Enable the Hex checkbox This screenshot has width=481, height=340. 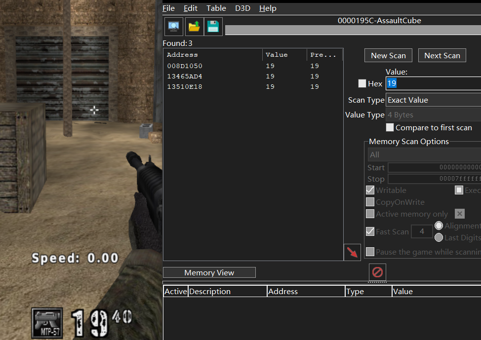[362, 84]
